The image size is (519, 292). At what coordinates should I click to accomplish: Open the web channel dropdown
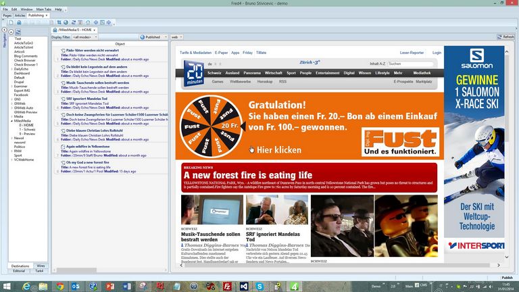pos(177,37)
